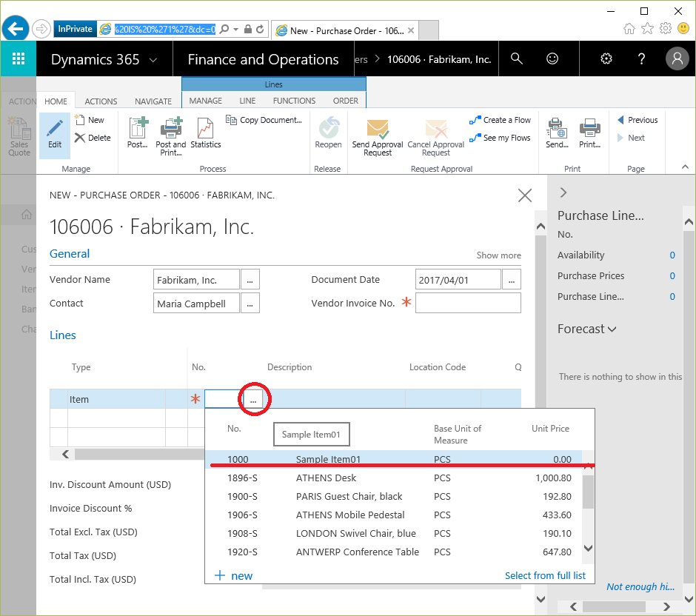Click the New document icon in Manage group
This screenshot has height=616, width=696.
pyautogui.click(x=89, y=120)
